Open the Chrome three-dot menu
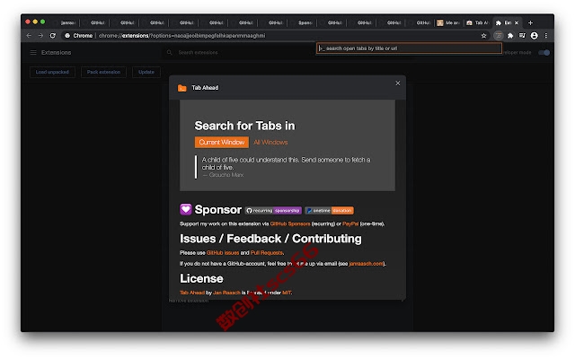Image resolution: width=575 pixels, height=359 pixels. pyautogui.click(x=546, y=36)
